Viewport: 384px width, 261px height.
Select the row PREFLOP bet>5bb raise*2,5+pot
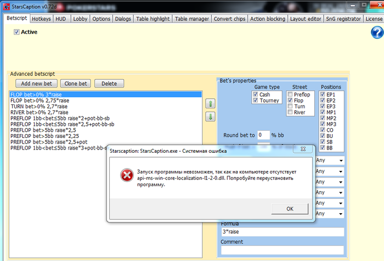pos(105,142)
